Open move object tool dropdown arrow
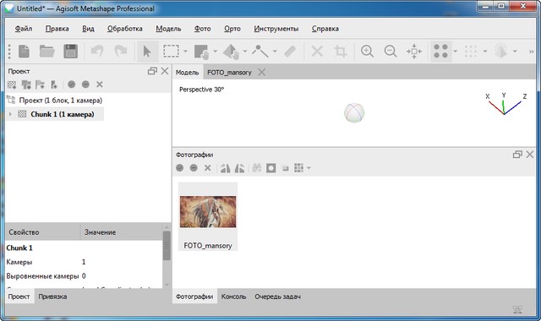Screen dimensions: 541x321 coord(245,52)
